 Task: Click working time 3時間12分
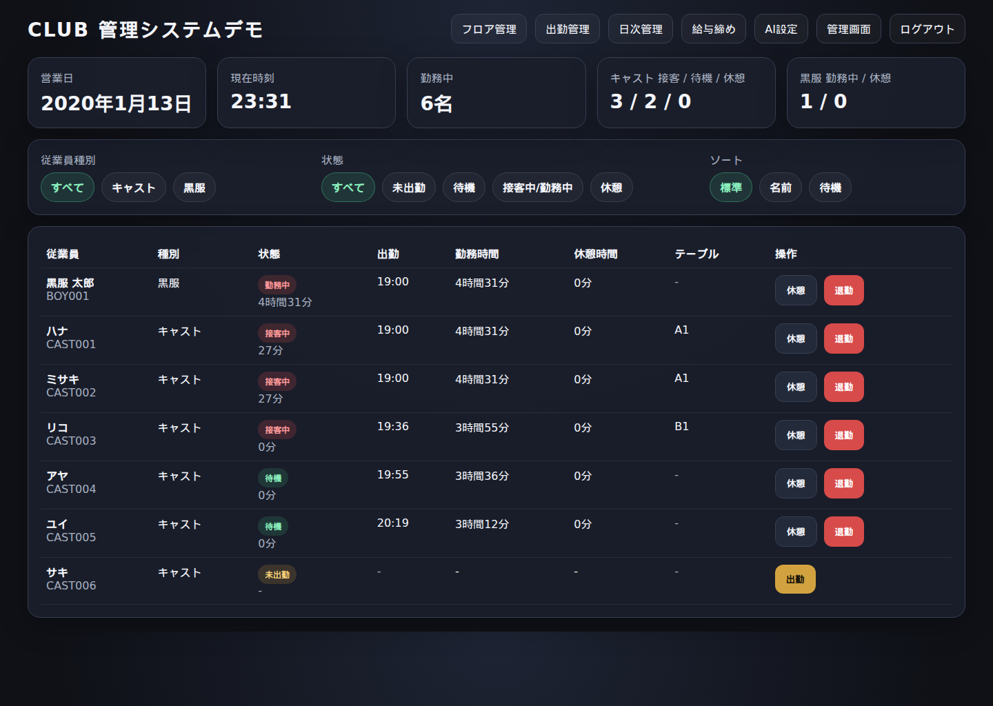pyautogui.click(x=482, y=524)
